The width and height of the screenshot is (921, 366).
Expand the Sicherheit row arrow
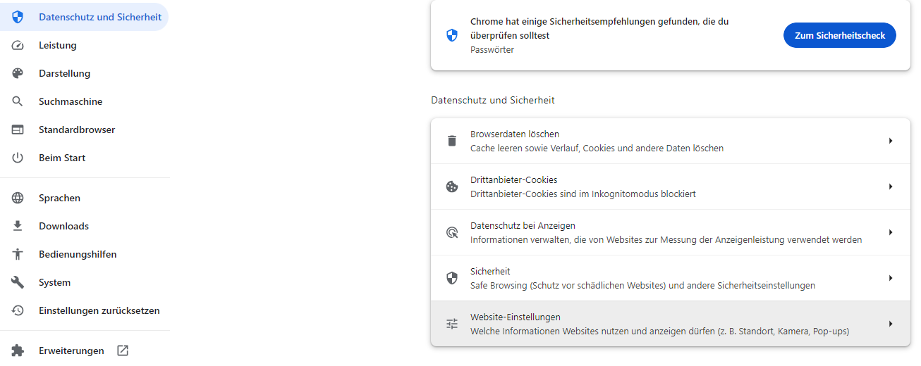point(891,278)
